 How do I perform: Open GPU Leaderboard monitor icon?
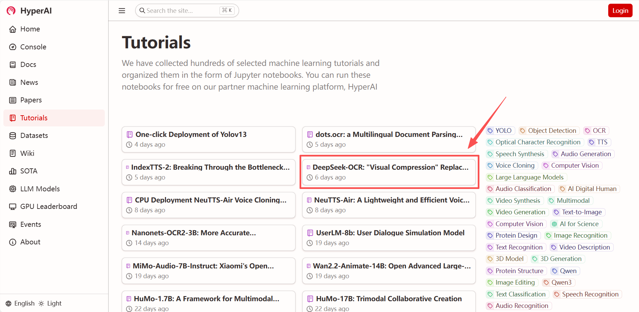13,207
